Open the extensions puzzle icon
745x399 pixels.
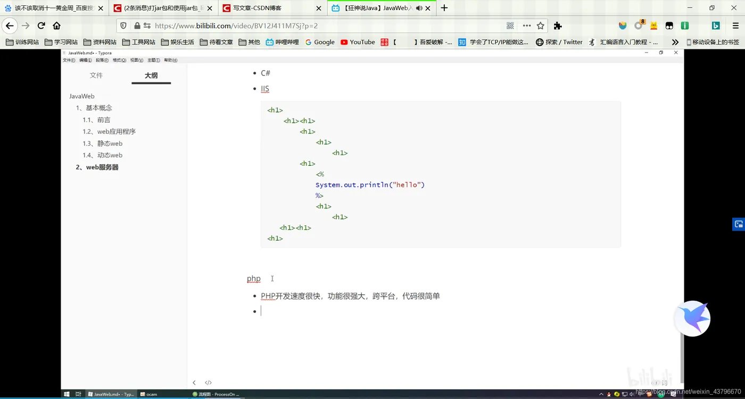pos(558,26)
